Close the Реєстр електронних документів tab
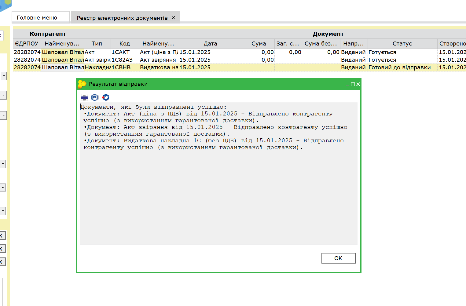This screenshot has height=306, width=466. 174,18
